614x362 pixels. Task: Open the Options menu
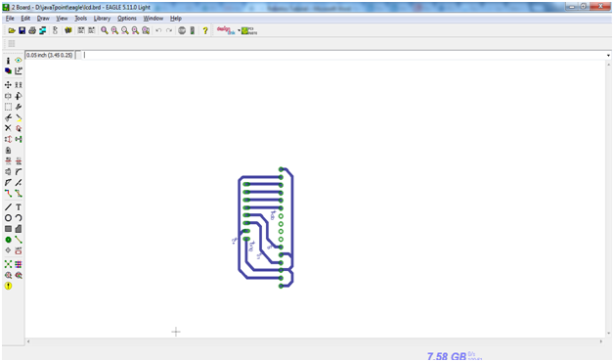pos(127,19)
